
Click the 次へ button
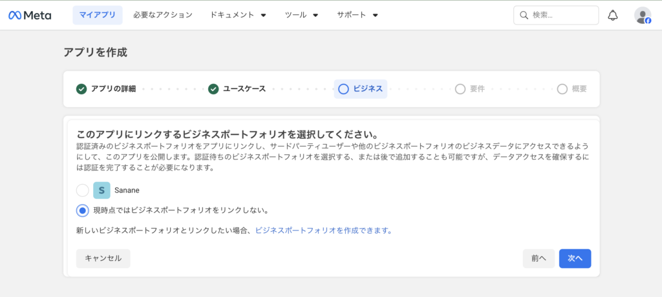(x=575, y=258)
